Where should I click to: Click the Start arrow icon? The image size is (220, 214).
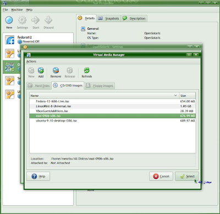(35, 20)
